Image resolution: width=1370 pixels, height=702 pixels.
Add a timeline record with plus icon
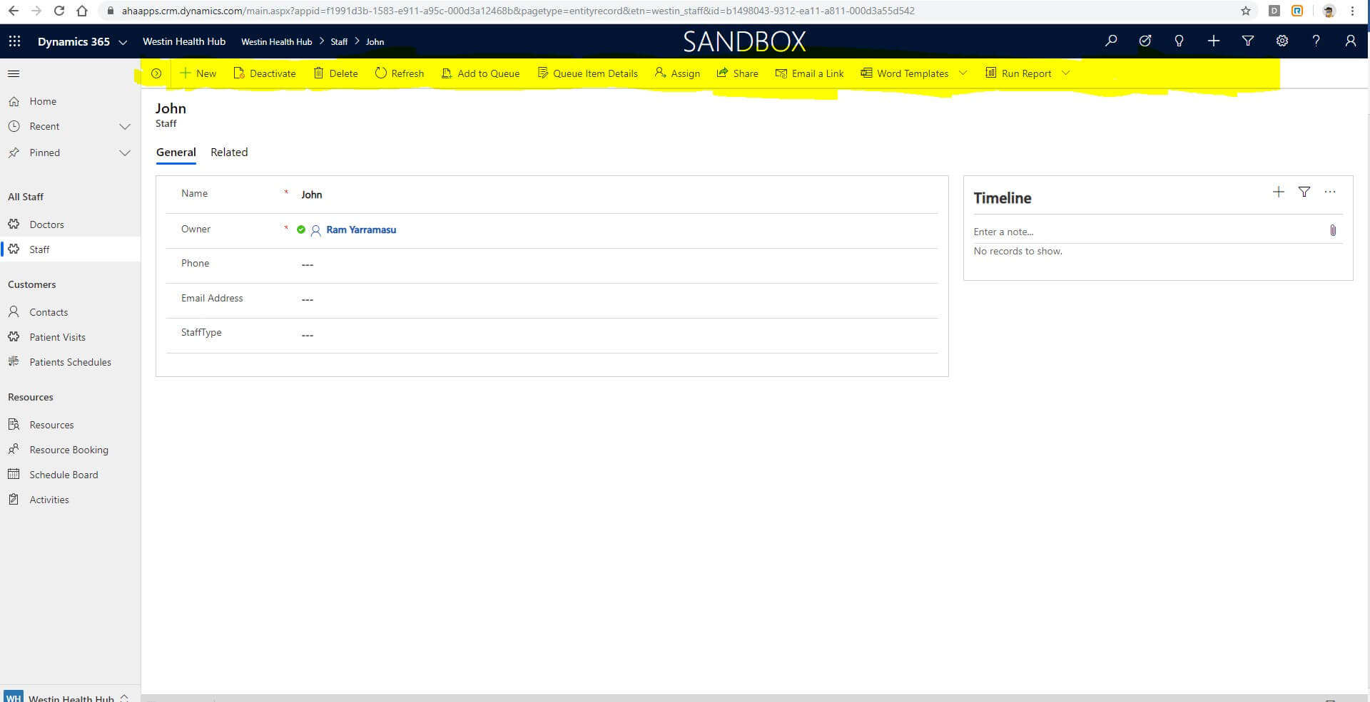(1279, 192)
